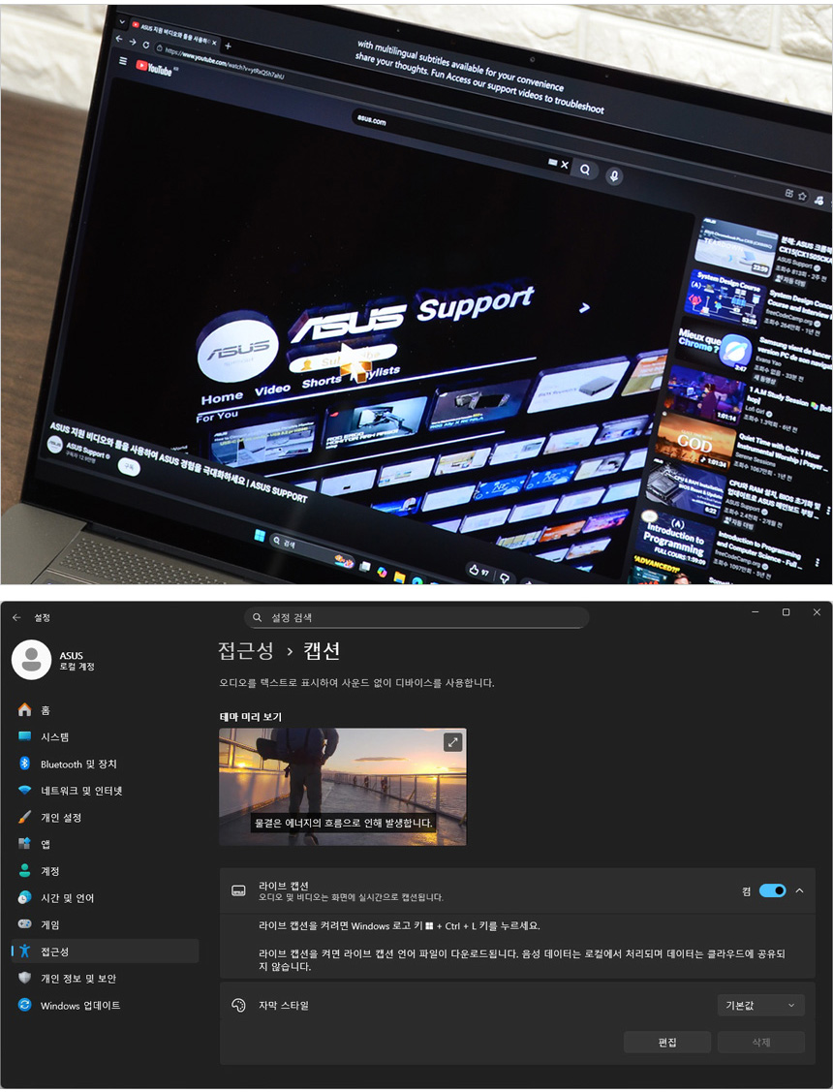Open Windows 업데이트 page

[79, 1006]
